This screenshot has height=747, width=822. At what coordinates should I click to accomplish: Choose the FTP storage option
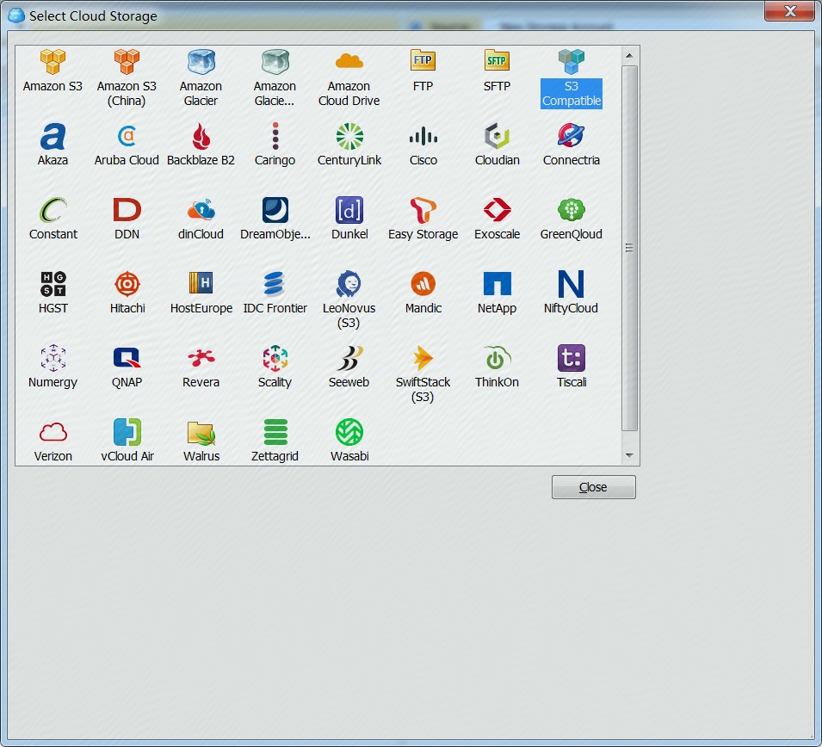coord(423,62)
